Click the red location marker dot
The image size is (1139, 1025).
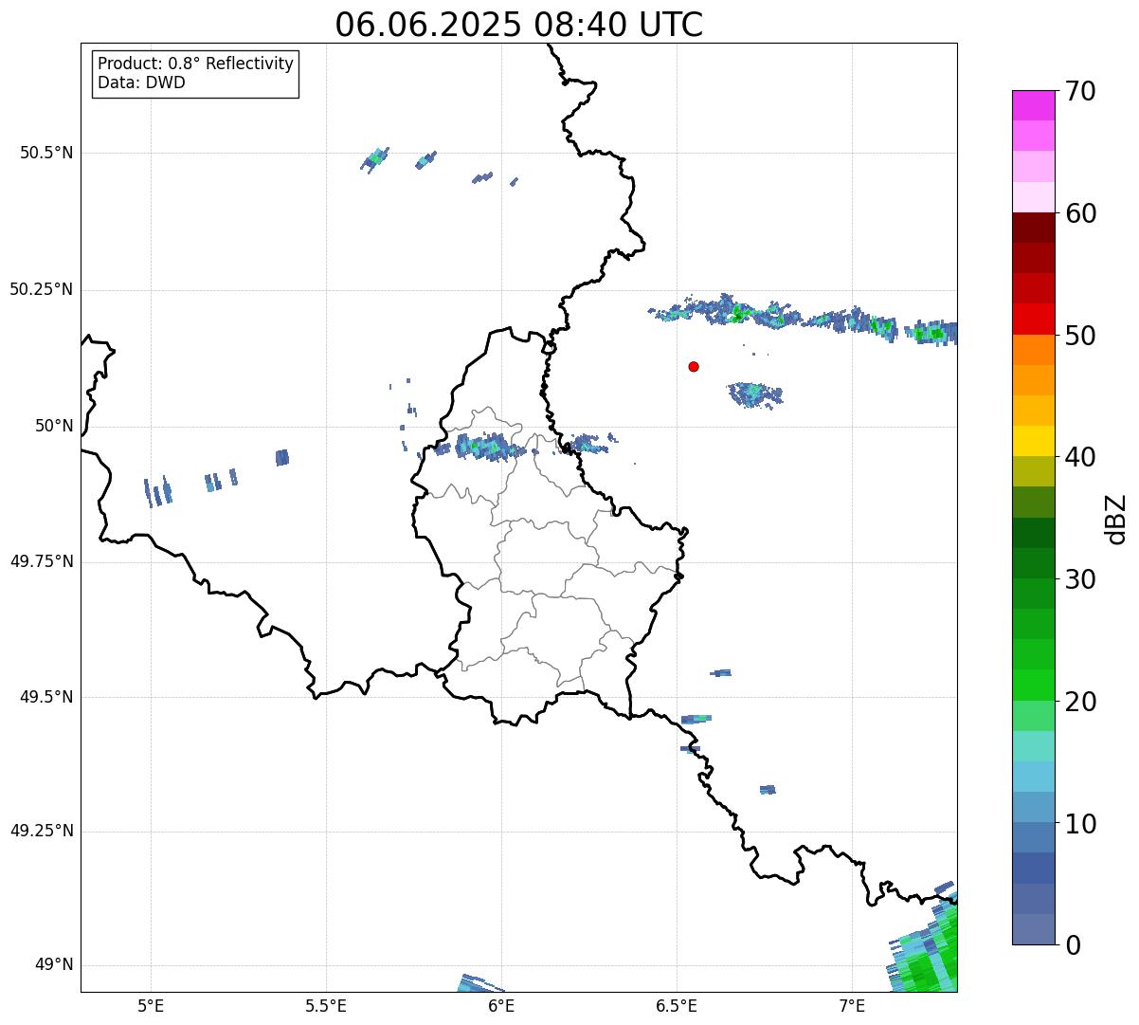[694, 366]
